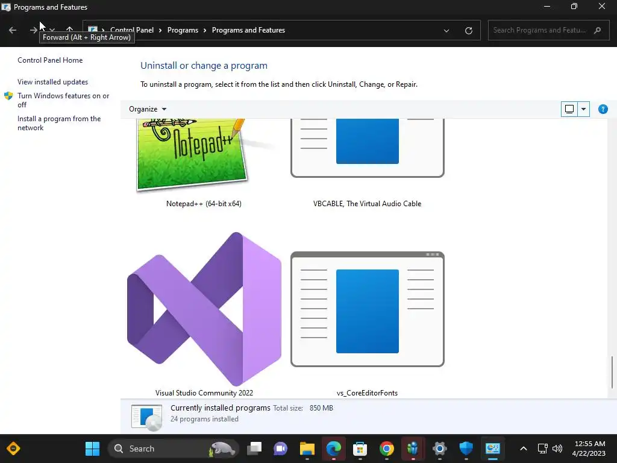Screen dimensions: 617x463
Task: Open View installed updates
Action: click(53, 82)
